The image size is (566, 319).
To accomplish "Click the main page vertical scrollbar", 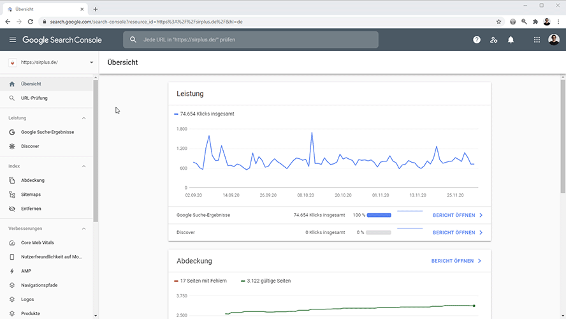I will tap(563, 137).
